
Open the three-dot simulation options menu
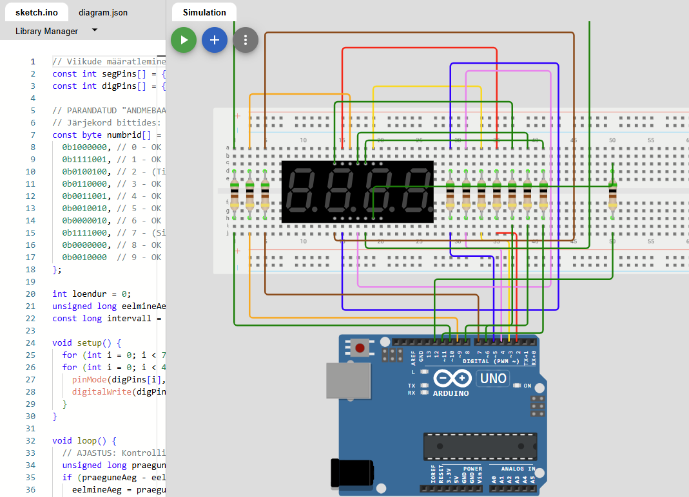[245, 40]
